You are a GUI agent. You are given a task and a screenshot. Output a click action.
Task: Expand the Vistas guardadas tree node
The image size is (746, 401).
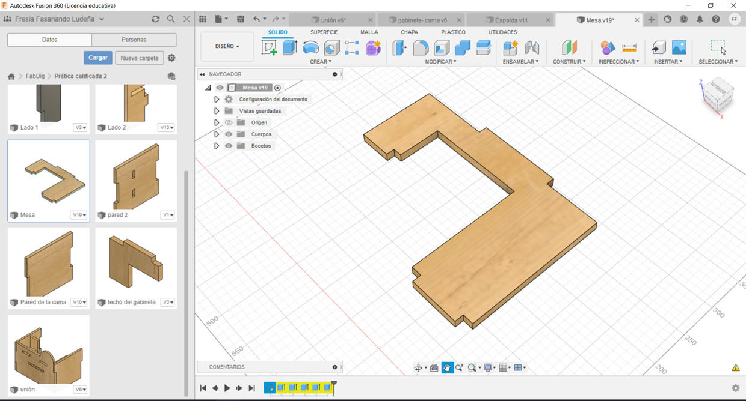coord(217,111)
